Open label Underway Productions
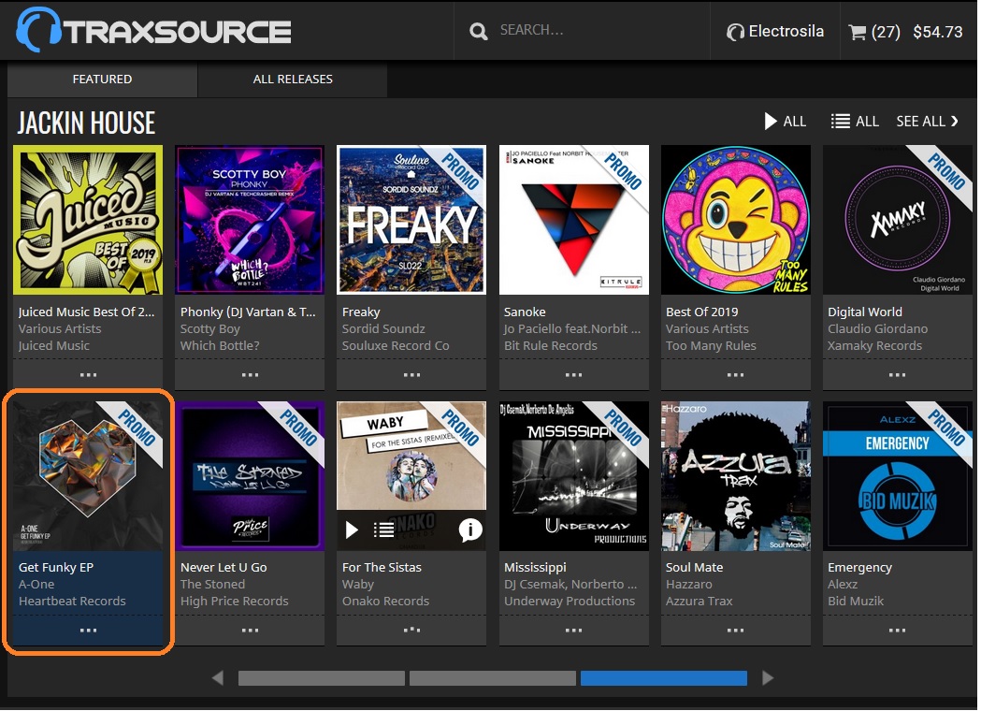Screen dimensions: 981x711 (570, 601)
